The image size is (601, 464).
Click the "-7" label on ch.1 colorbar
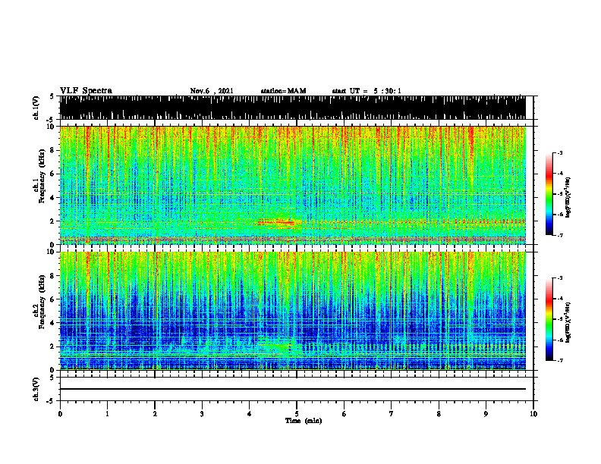click(x=560, y=235)
